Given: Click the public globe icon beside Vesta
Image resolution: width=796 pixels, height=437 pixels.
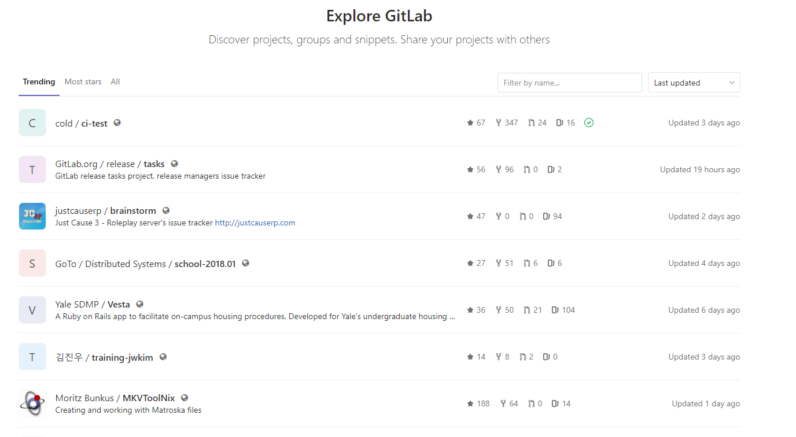Looking at the screenshot, I should pos(139,304).
